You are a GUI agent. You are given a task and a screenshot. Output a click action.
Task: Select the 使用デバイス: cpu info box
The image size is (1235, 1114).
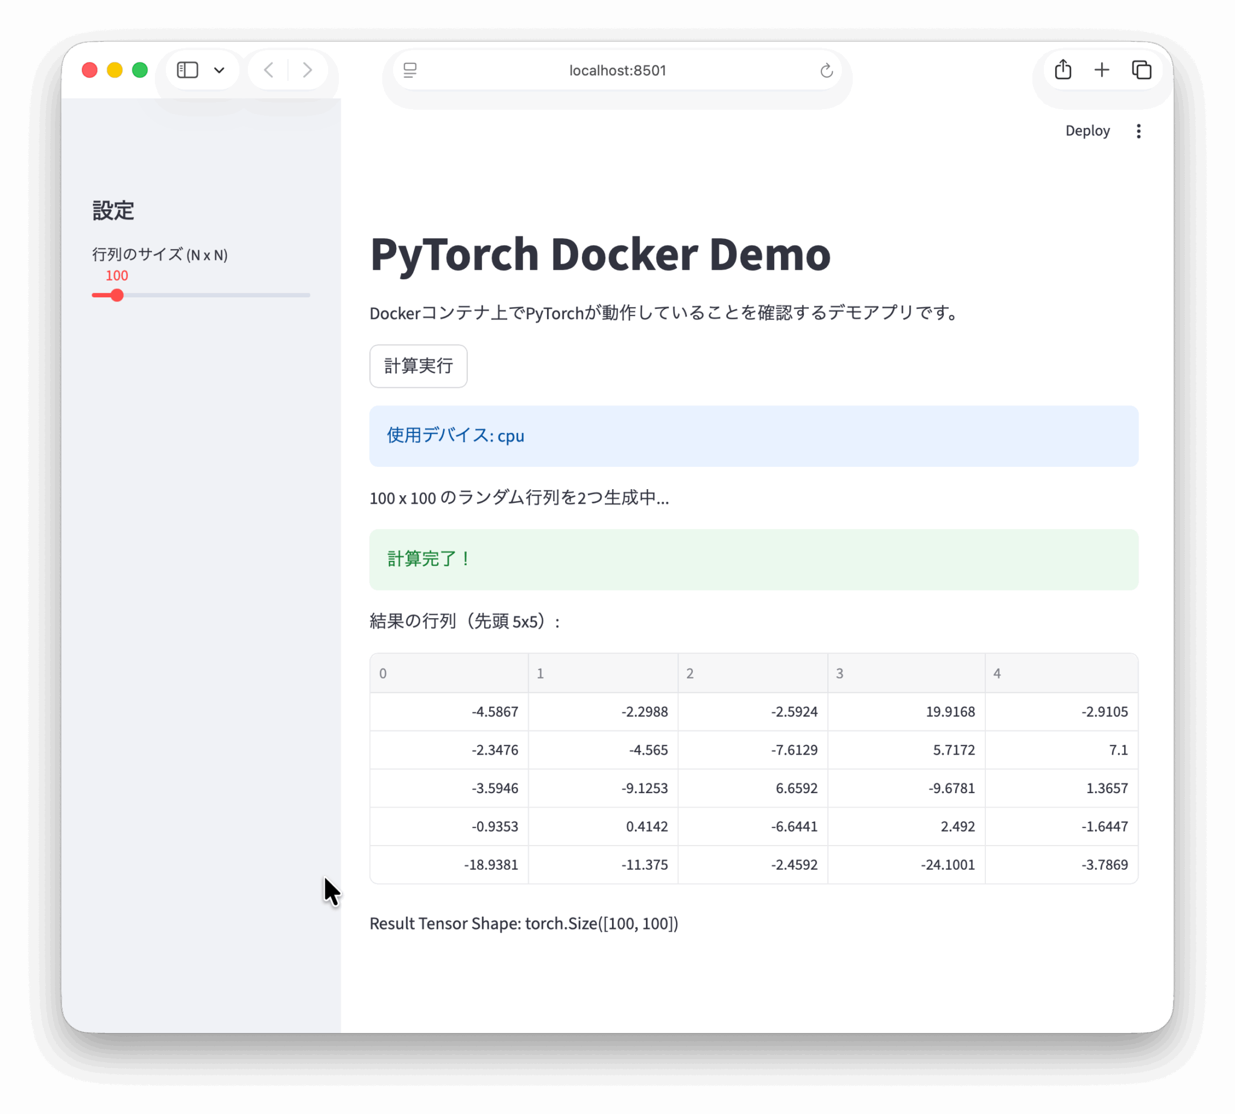click(x=753, y=436)
